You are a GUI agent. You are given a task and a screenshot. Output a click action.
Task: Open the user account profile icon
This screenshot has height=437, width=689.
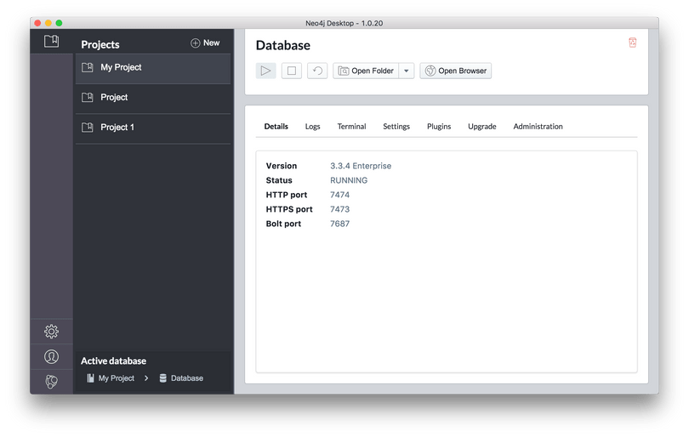coord(51,356)
